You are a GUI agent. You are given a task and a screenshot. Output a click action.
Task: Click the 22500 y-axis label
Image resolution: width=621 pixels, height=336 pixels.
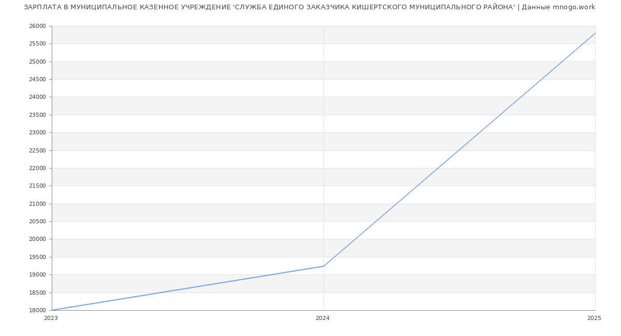click(38, 150)
